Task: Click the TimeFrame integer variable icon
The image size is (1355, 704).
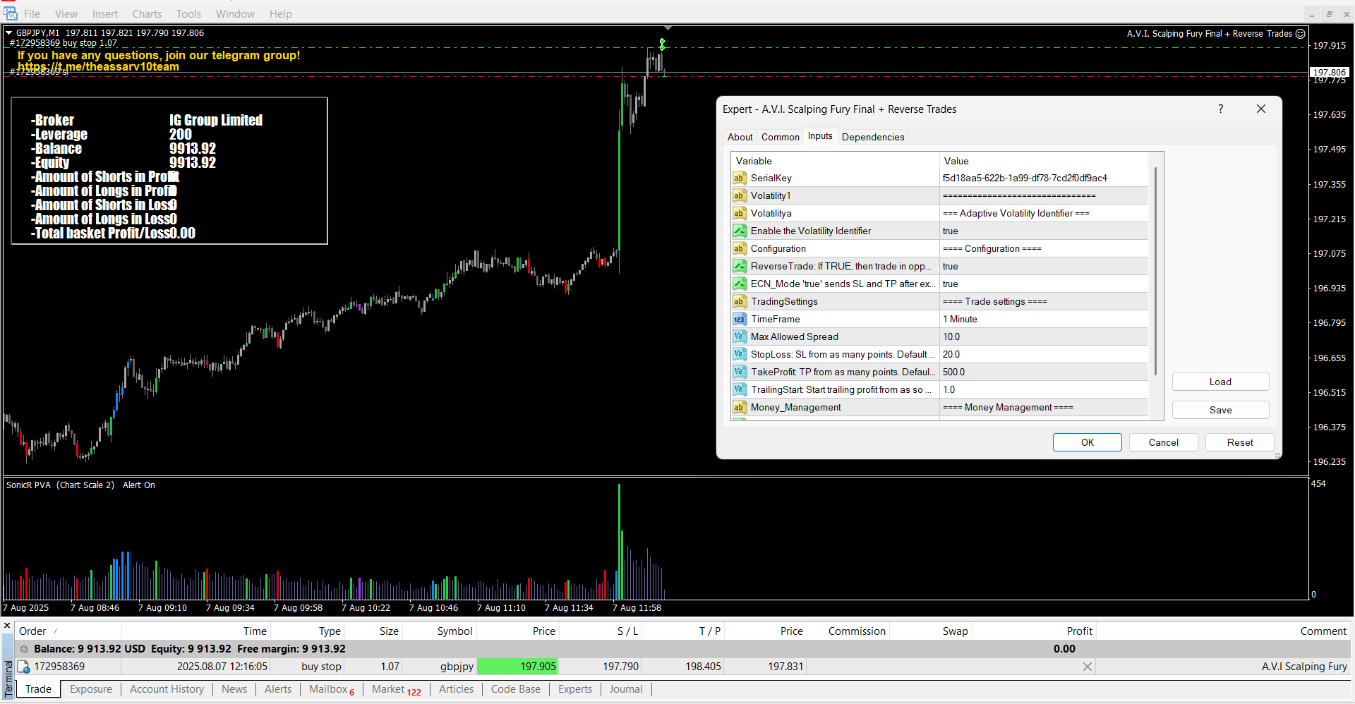Action: pos(739,320)
